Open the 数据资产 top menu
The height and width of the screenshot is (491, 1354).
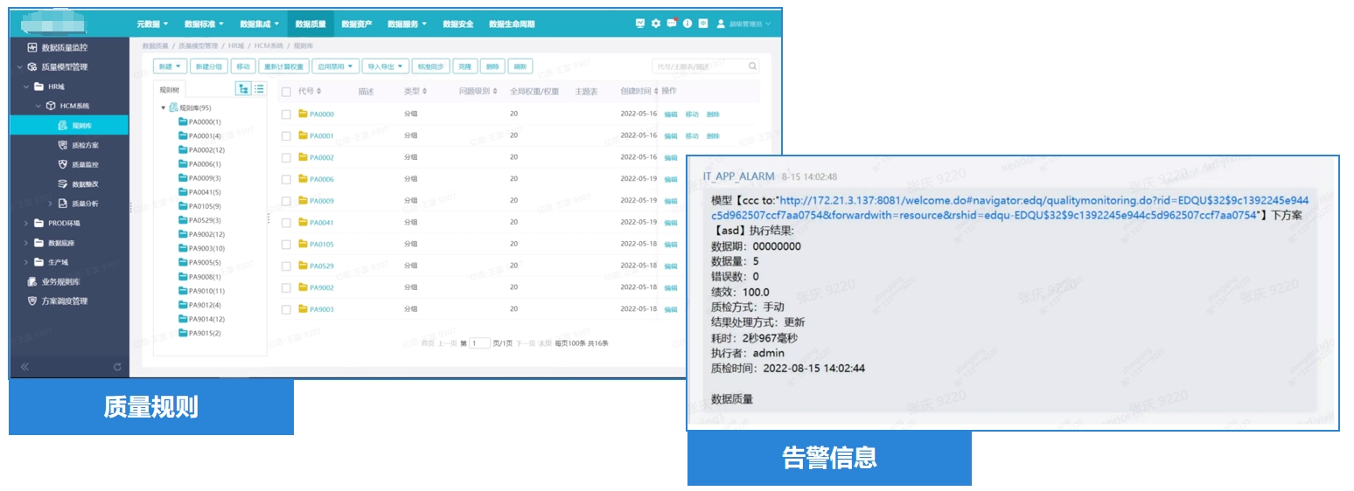tap(356, 24)
